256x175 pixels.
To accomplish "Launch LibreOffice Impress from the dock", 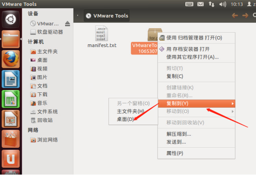I will pos(11,119).
